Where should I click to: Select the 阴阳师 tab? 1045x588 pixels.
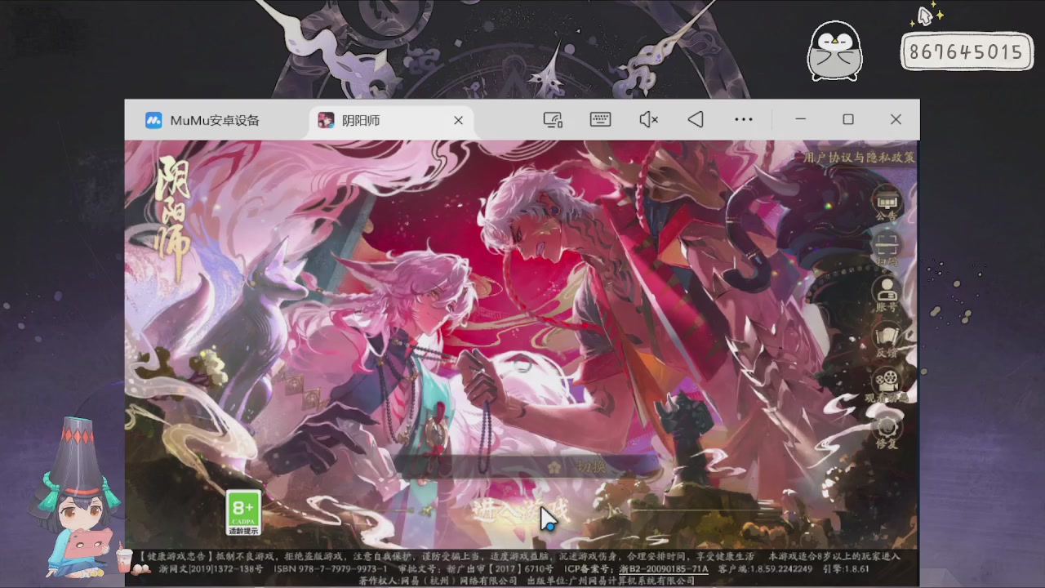pyautogui.click(x=390, y=120)
